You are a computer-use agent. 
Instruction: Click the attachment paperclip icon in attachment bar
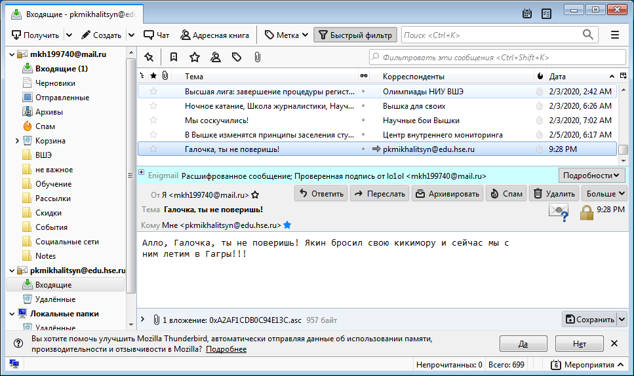(156, 320)
